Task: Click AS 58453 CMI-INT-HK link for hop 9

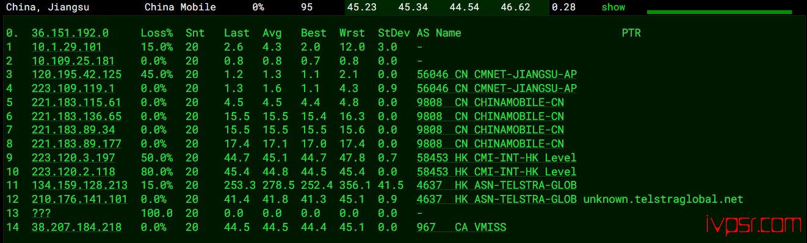Action: point(497,158)
